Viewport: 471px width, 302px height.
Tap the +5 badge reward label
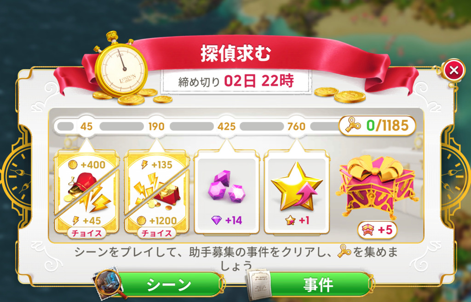click(377, 230)
